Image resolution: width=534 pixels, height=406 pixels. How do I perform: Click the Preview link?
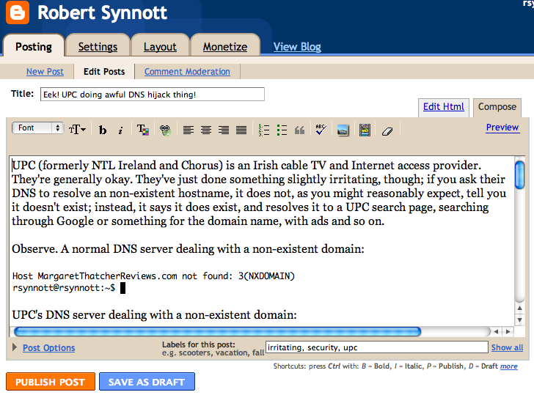[x=502, y=128]
